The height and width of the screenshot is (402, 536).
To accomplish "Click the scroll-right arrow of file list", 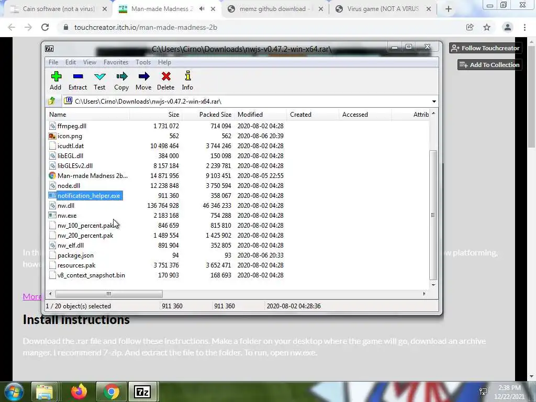I will (x=424, y=294).
